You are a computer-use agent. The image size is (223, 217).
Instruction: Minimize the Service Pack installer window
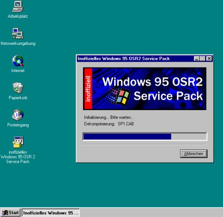[196, 58]
